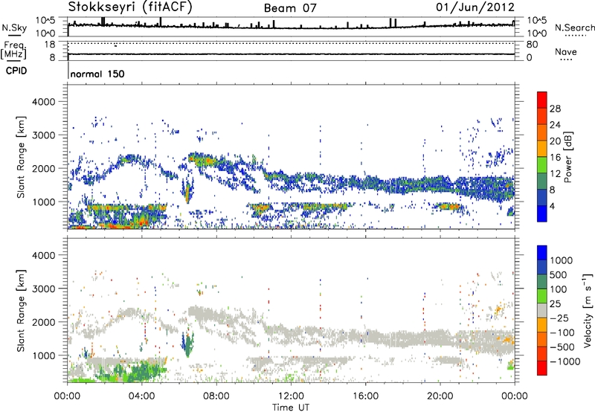Select the bottom red Velocity colorbar segment

click(x=542, y=368)
